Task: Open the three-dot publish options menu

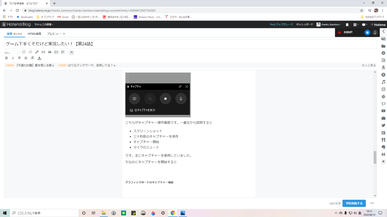Action: click(372, 203)
